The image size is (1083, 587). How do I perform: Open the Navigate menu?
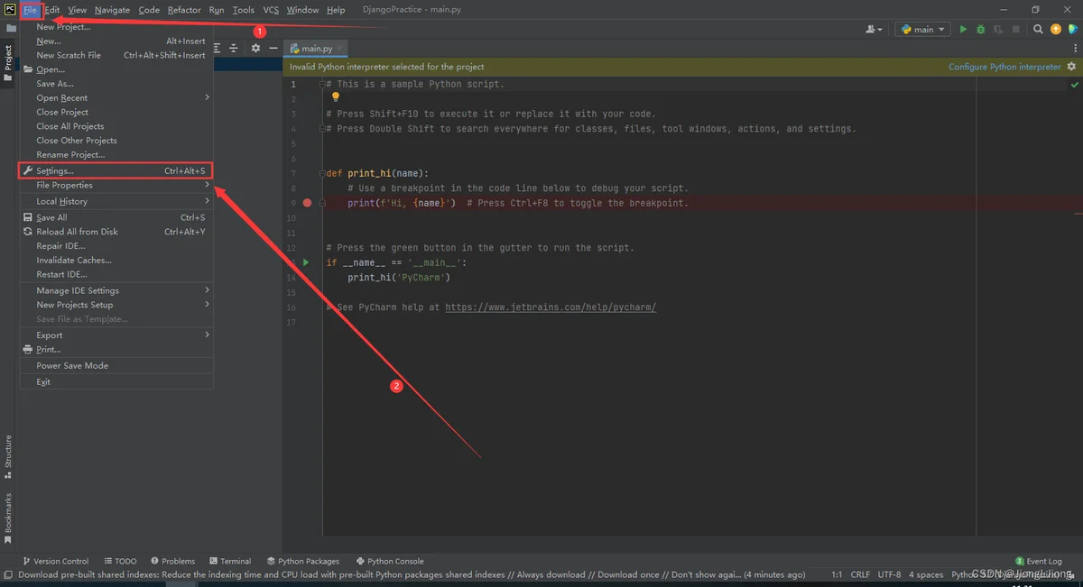point(112,10)
